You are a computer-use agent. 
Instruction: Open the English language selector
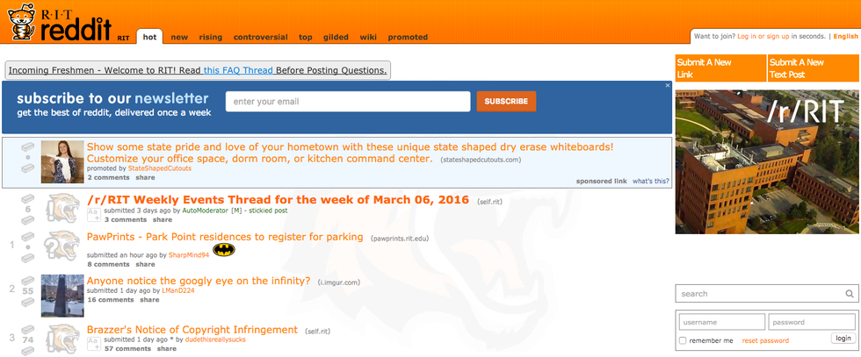845,36
